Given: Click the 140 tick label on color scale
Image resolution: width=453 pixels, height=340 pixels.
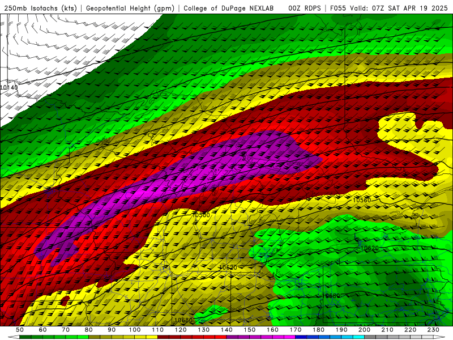Looking at the screenshot, I should (x=226, y=330).
